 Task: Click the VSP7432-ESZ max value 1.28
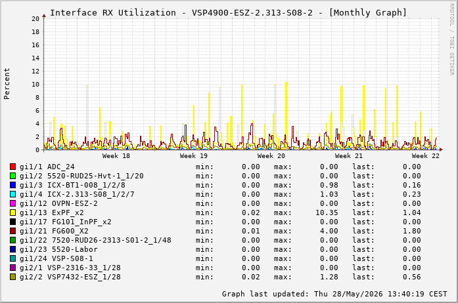point(329,277)
